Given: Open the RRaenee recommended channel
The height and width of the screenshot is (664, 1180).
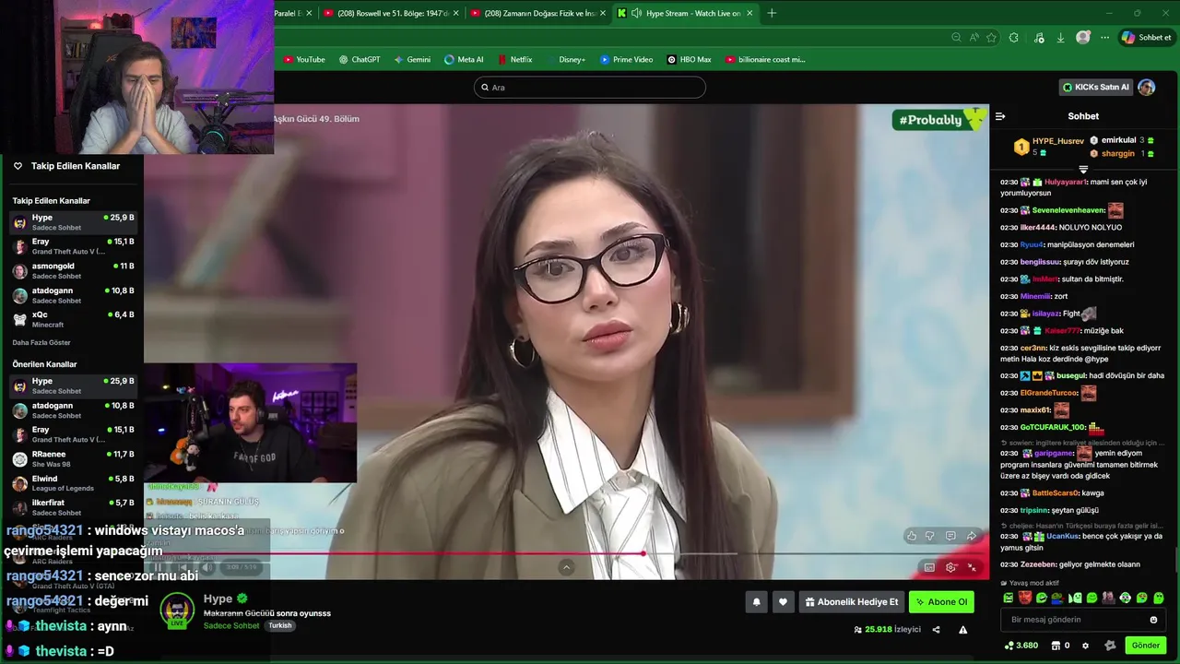Looking at the screenshot, I should point(74,458).
